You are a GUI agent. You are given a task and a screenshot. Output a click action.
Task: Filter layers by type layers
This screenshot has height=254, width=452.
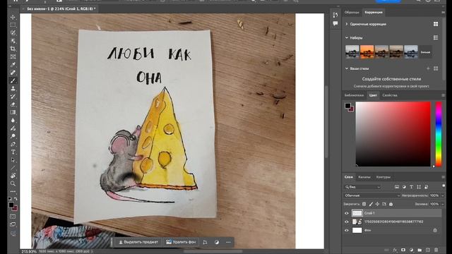[x=411, y=187]
